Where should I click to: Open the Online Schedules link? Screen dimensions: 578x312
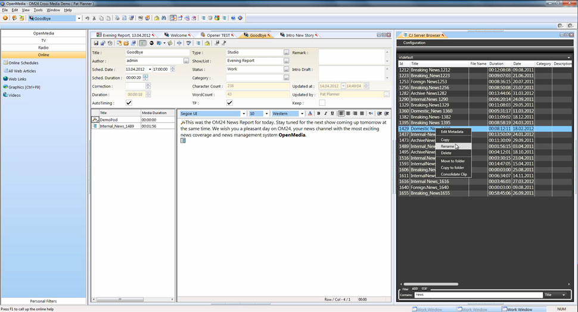(23, 62)
